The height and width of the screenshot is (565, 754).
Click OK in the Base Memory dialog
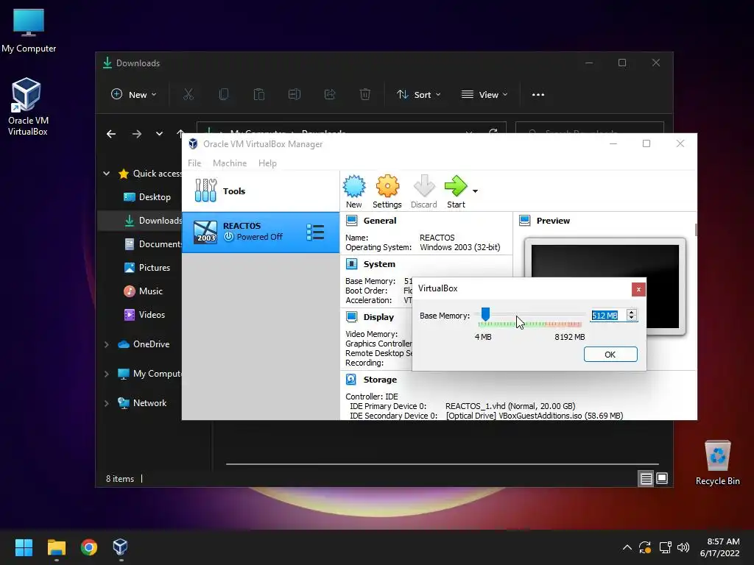pos(610,354)
